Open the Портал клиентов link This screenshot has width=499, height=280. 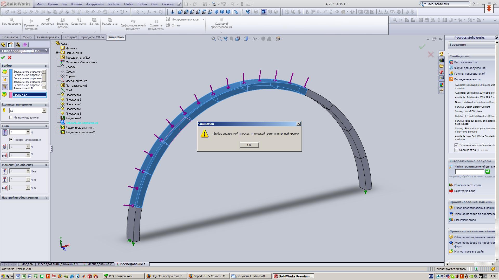pyautogui.click(x=465, y=62)
